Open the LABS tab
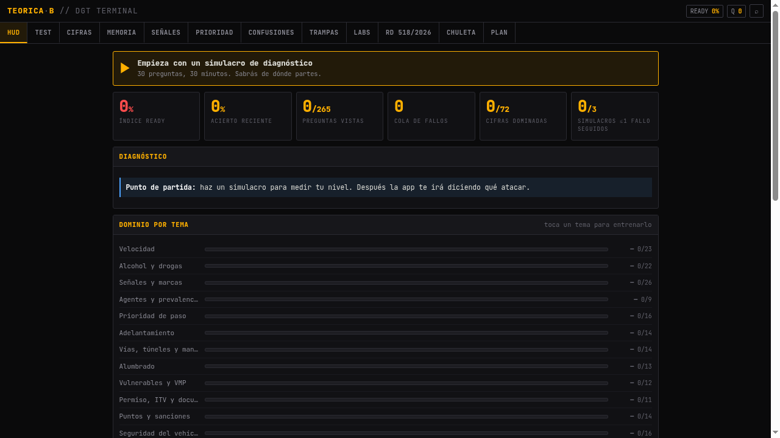The height and width of the screenshot is (438, 780). point(362,33)
